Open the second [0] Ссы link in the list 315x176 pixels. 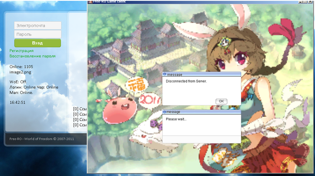point(80,114)
